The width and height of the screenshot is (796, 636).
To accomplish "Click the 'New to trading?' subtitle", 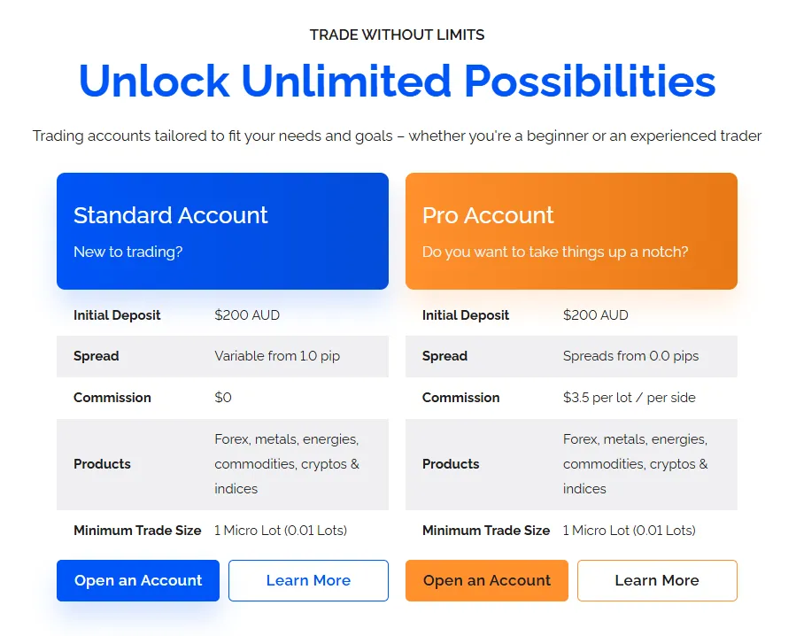I will [128, 252].
